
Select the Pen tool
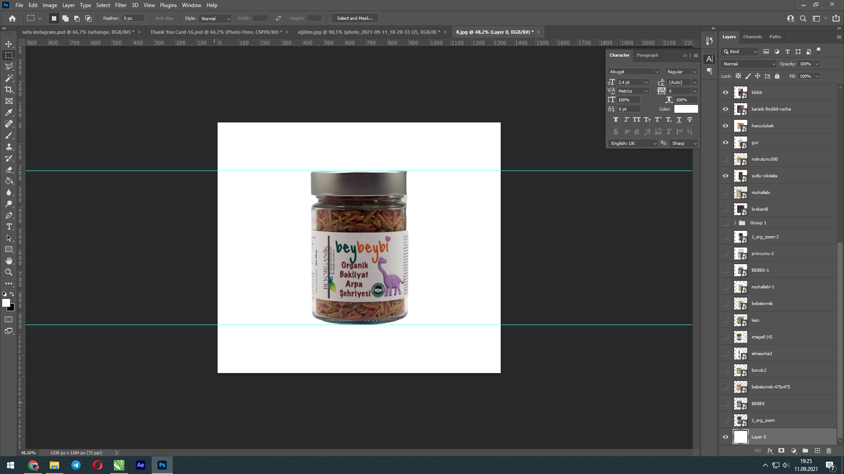click(9, 215)
